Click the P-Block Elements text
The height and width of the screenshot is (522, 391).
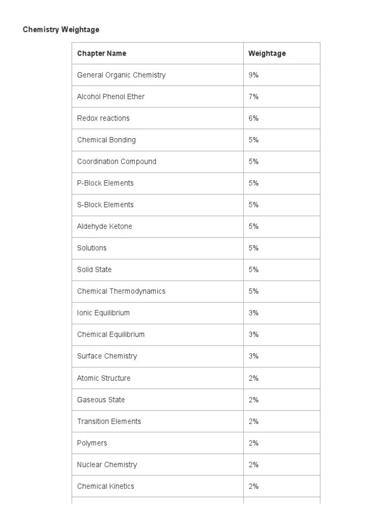point(105,183)
